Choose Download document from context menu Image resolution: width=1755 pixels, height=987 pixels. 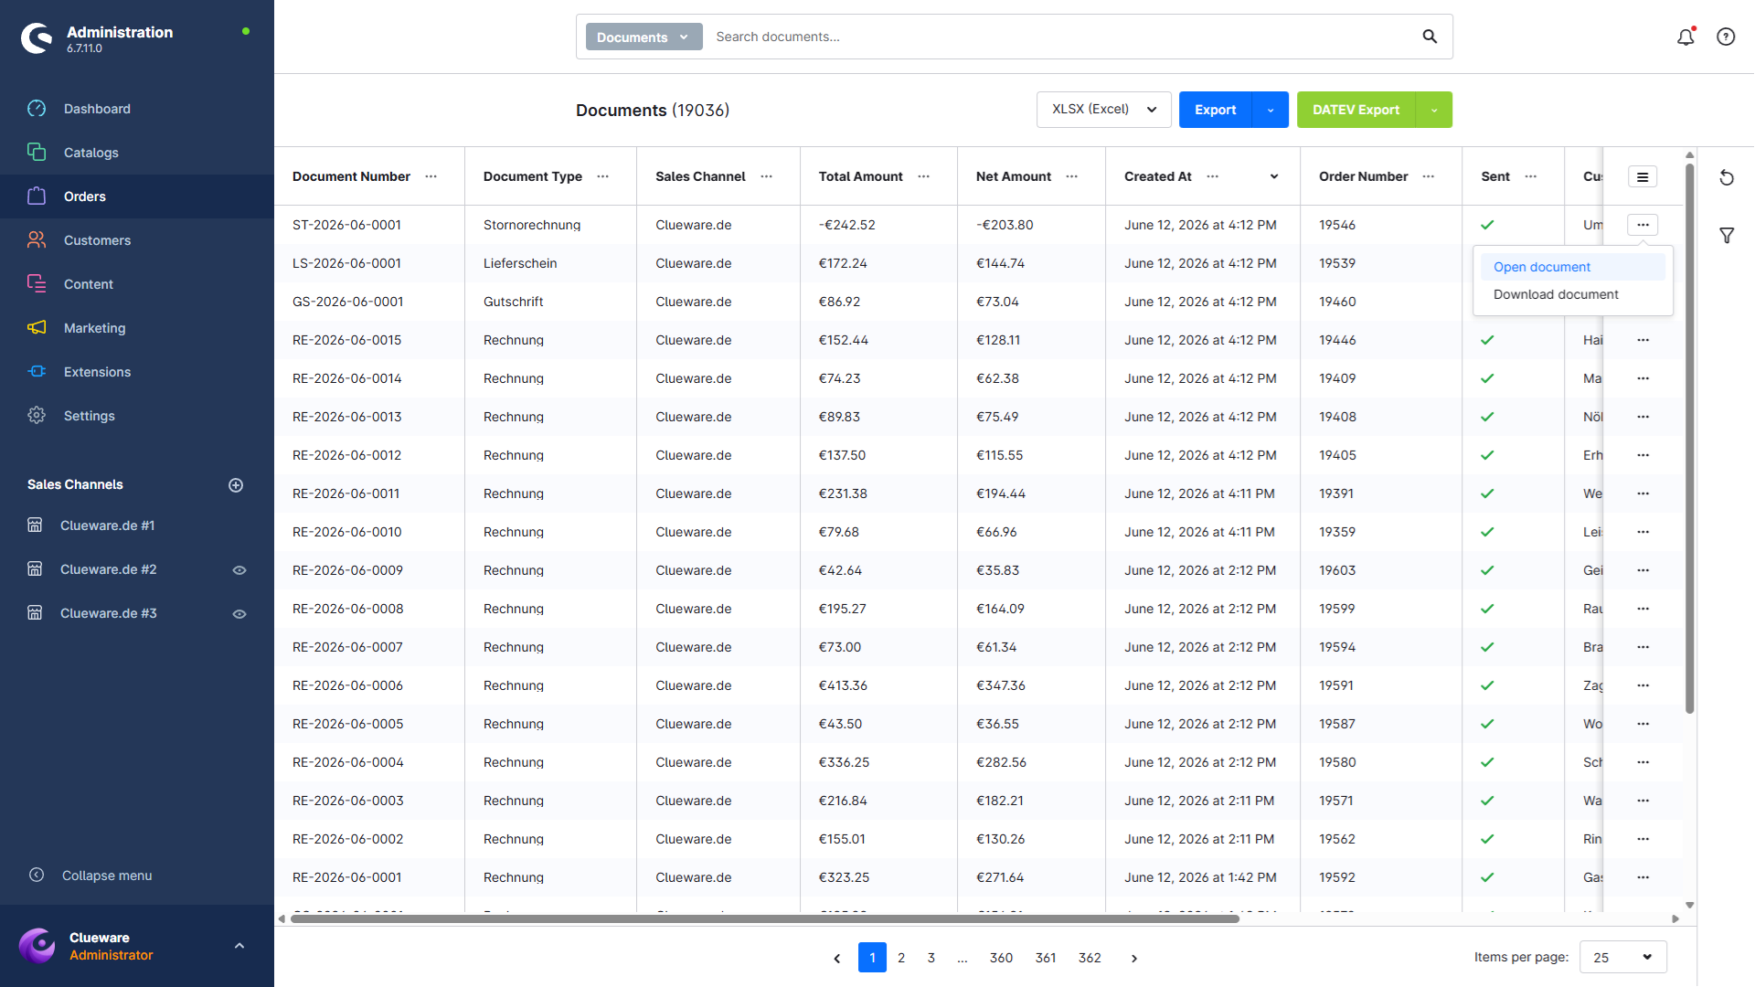[x=1572, y=294]
